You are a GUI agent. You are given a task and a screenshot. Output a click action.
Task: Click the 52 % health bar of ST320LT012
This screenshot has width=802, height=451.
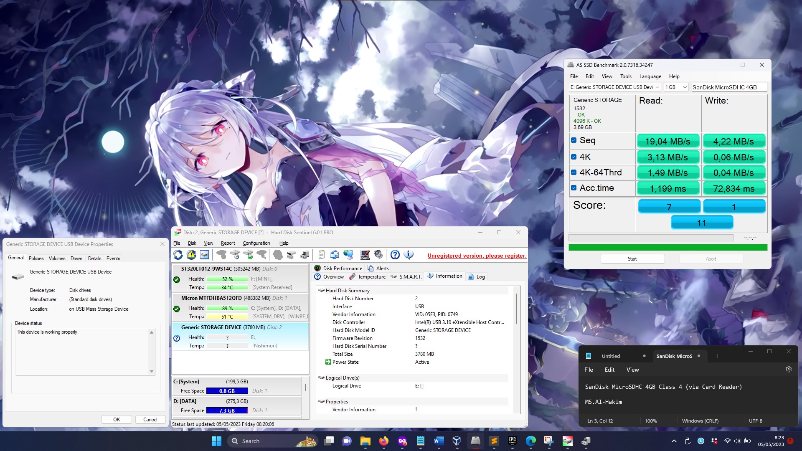[227, 279]
